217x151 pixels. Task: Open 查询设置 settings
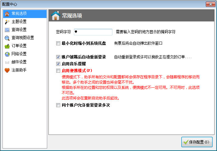click(25, 30)
